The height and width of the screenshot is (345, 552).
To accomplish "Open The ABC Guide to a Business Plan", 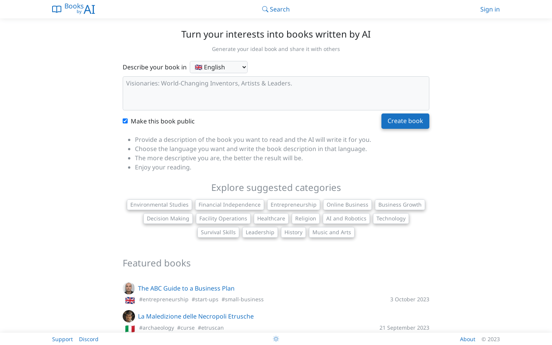I will pyautogui.click(x=186, y=288).
